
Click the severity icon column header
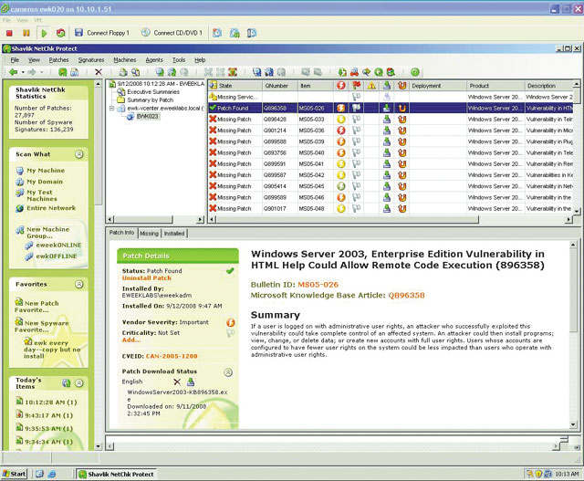coord(340,86)
